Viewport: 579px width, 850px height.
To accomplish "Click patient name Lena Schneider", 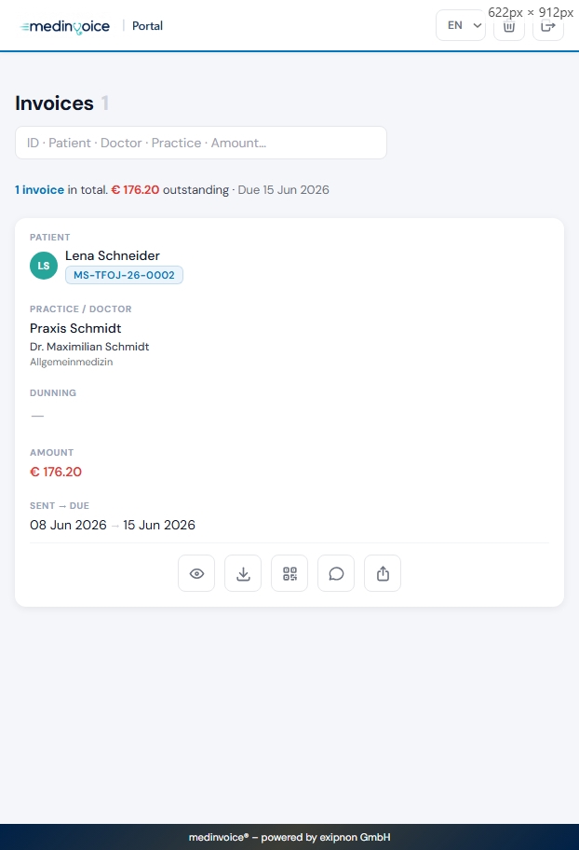I will [113, 255].
